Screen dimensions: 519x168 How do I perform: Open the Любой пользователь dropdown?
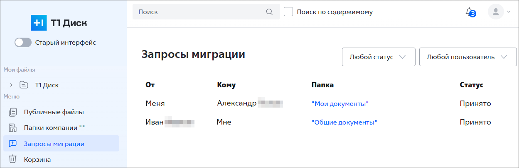tap(468, 57)
